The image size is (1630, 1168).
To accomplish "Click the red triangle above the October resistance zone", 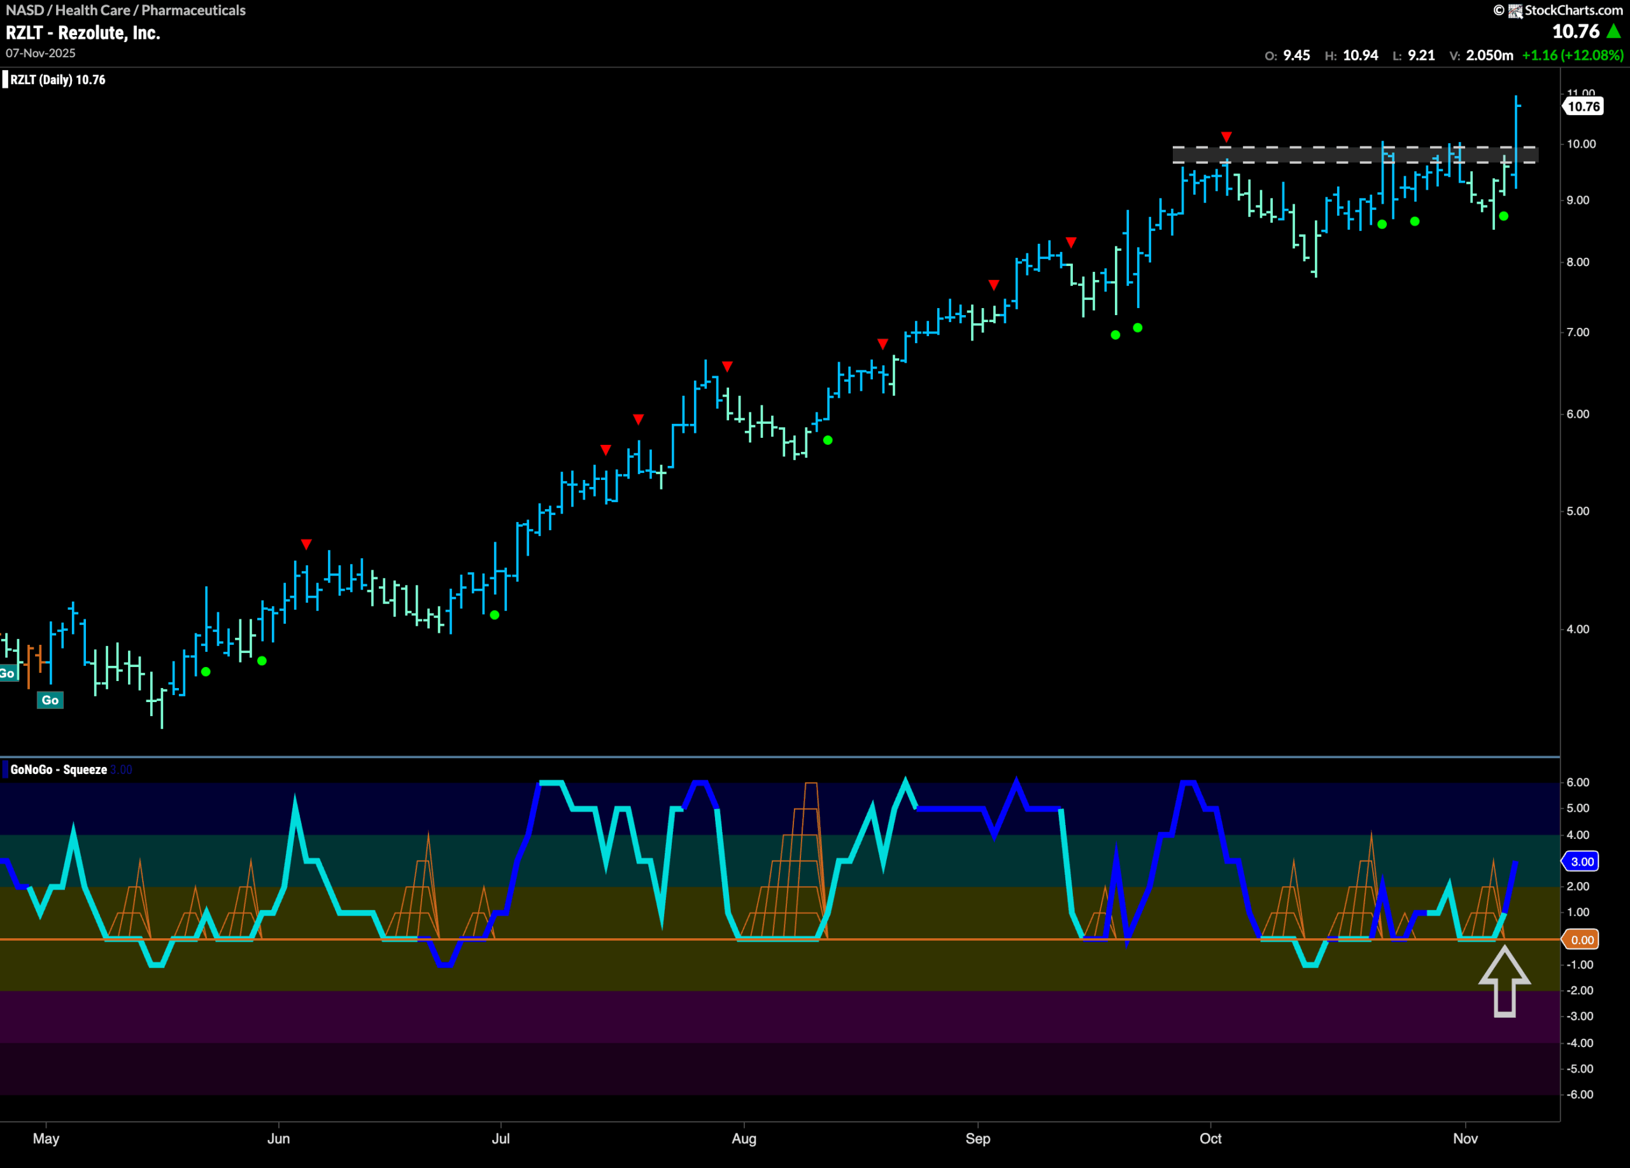I will pyautogui.click(x=1226, y=136).
